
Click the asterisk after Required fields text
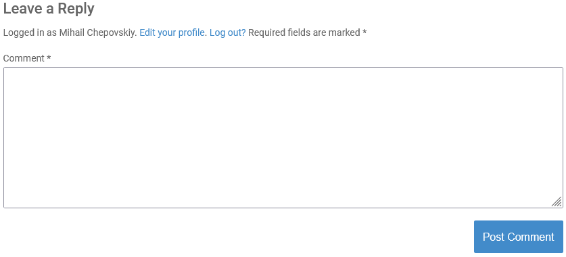tap(364, 32)
